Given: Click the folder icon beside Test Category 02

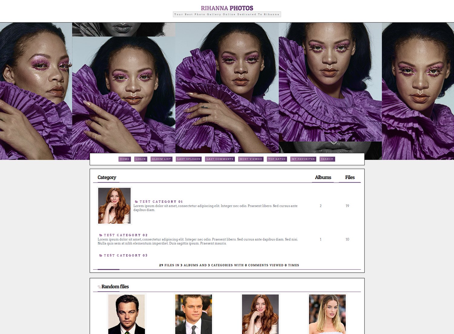Looking at the screenshot, I should (101, 235).
